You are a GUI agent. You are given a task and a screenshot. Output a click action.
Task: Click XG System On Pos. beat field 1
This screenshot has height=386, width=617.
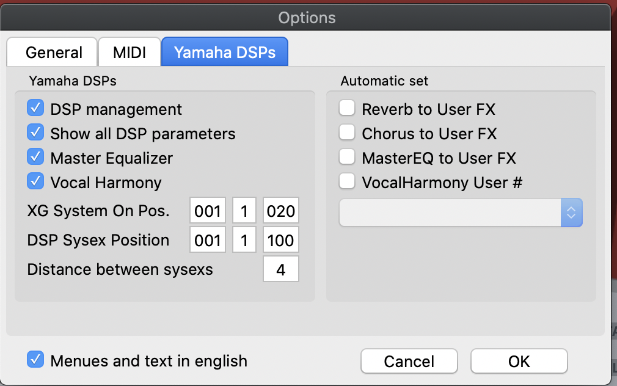tap(244, 211)
